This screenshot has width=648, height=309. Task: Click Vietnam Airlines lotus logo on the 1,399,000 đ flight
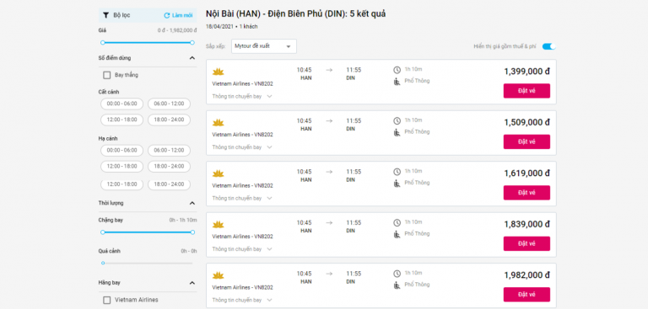pyautogui.click(x=219, y=72)
